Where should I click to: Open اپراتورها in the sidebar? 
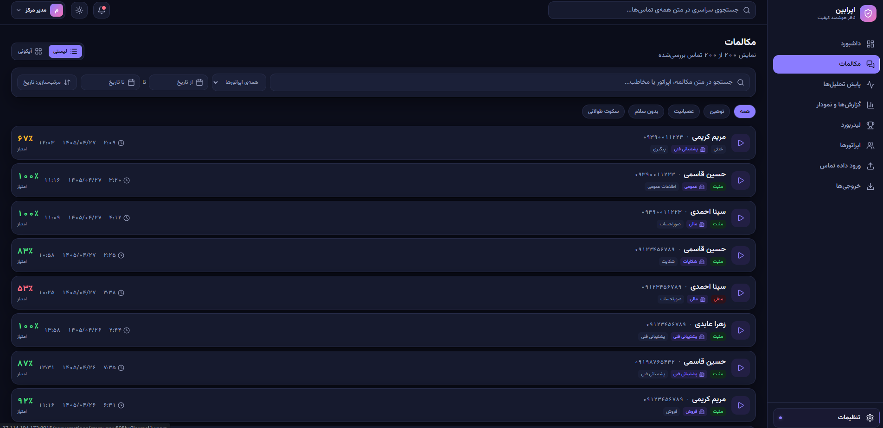(826, 145)
